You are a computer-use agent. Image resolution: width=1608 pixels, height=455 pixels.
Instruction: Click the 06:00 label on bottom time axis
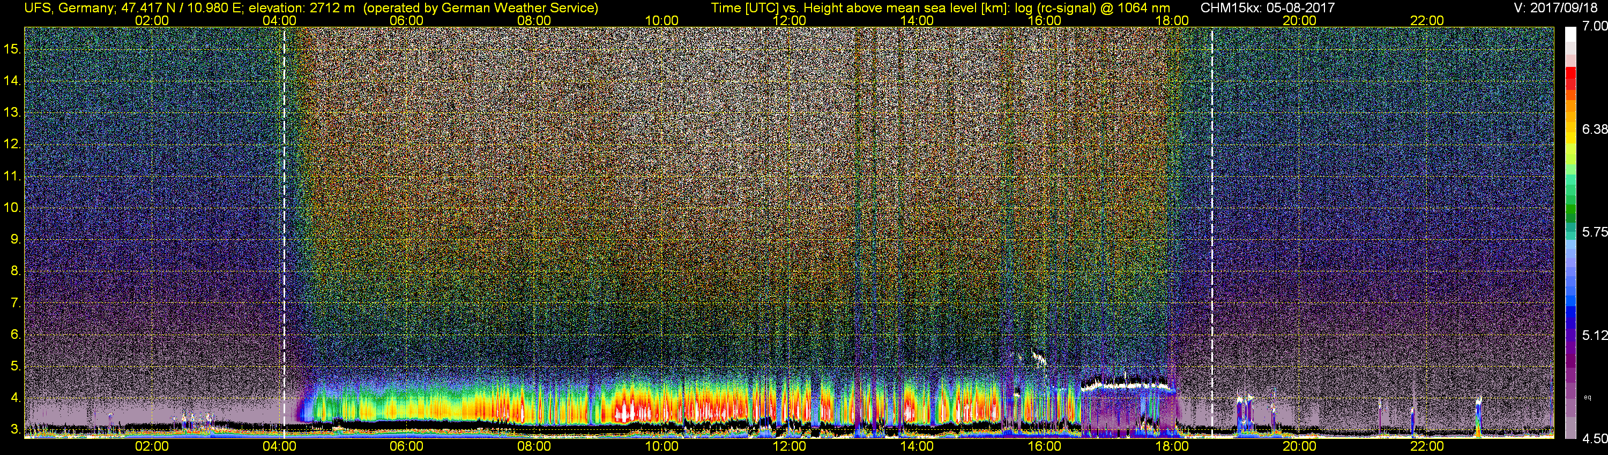(x=406, y=446)
